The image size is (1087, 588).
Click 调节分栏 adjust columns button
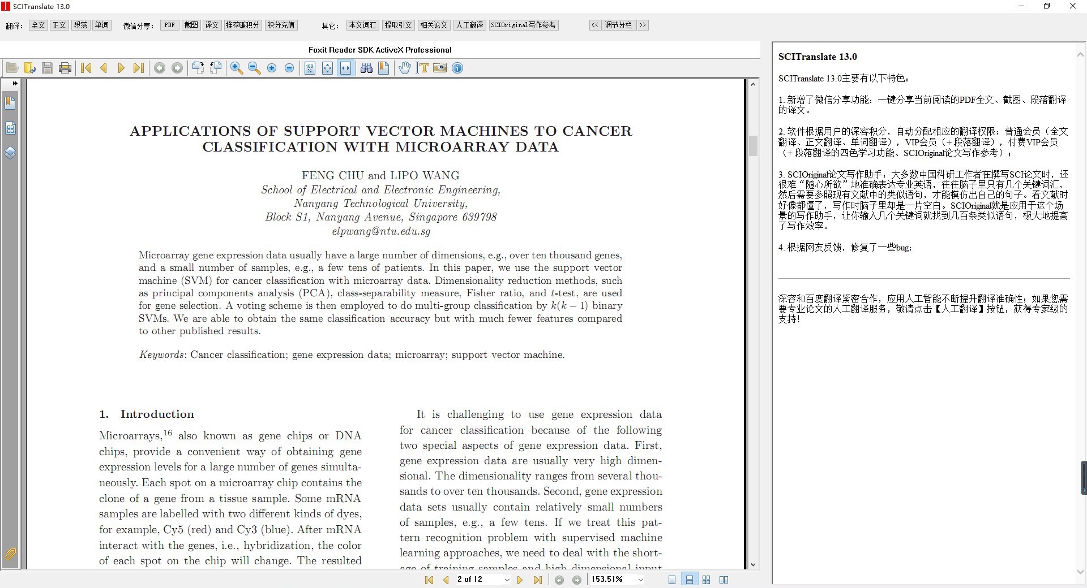pos(618,25)
